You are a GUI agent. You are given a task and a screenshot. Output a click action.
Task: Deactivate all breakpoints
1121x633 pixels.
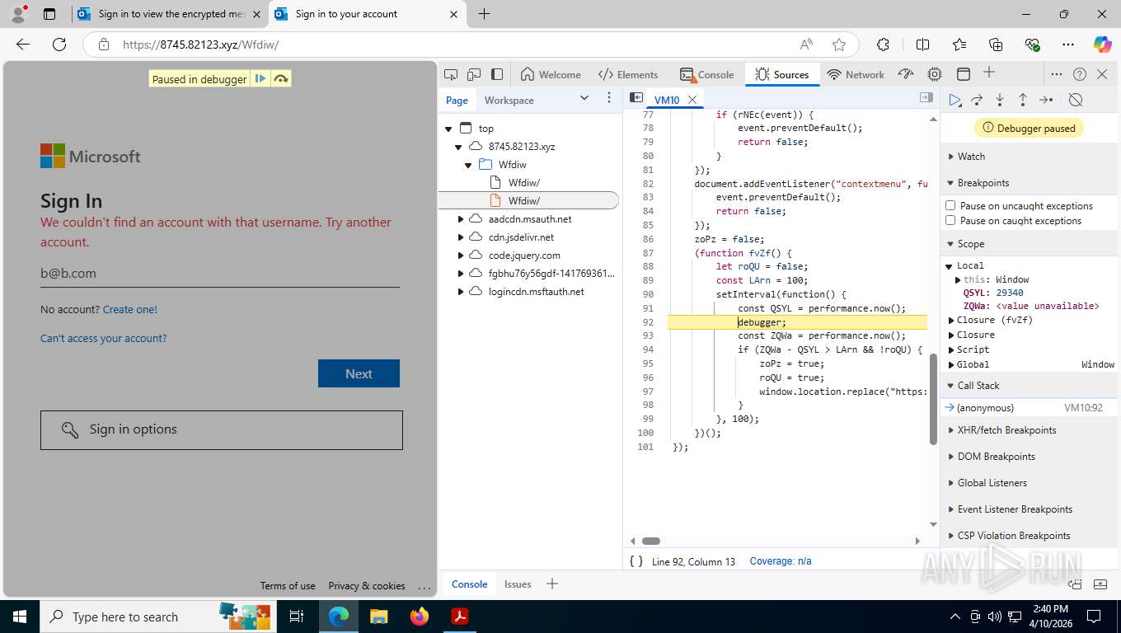coord(1076,100)
